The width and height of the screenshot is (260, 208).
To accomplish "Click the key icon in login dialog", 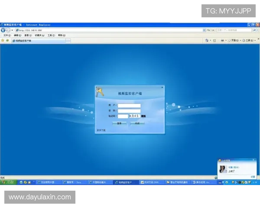I will coord(100,91).
